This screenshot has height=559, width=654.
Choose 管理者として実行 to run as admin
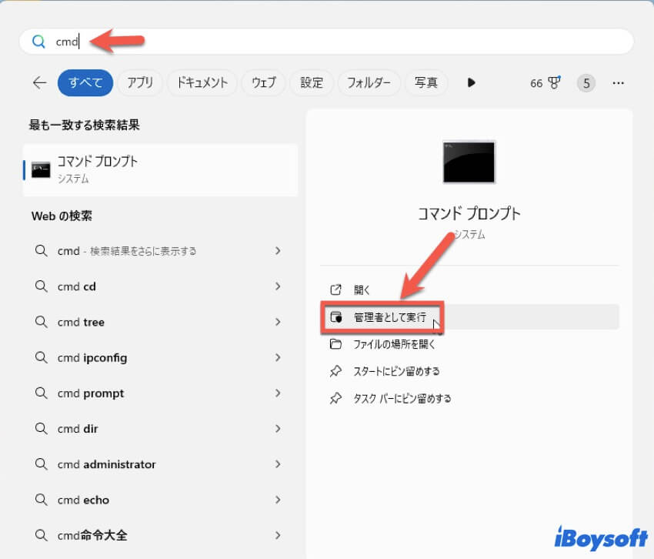point(469,317)
